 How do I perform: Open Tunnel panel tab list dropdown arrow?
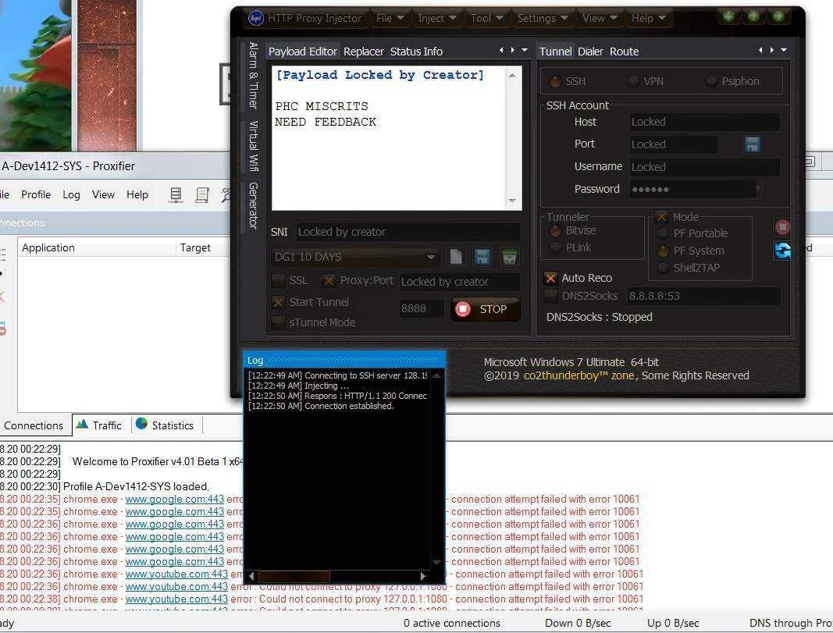coord(784,50)
